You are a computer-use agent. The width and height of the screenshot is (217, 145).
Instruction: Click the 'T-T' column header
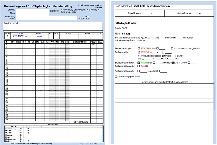pos(25,42)
